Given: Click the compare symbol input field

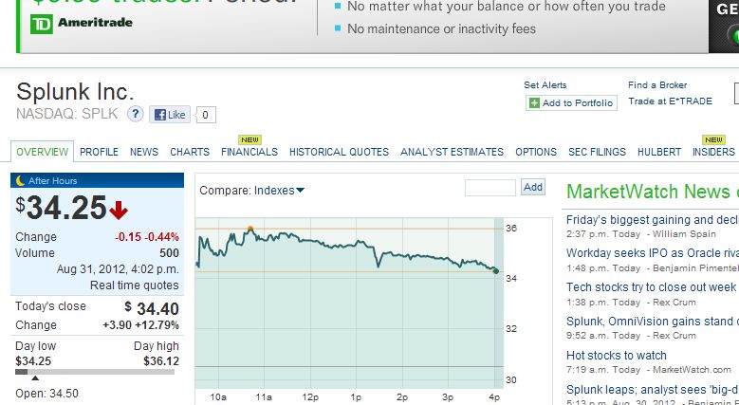Looking at the screenshot, I should click(x=490, y=188).
